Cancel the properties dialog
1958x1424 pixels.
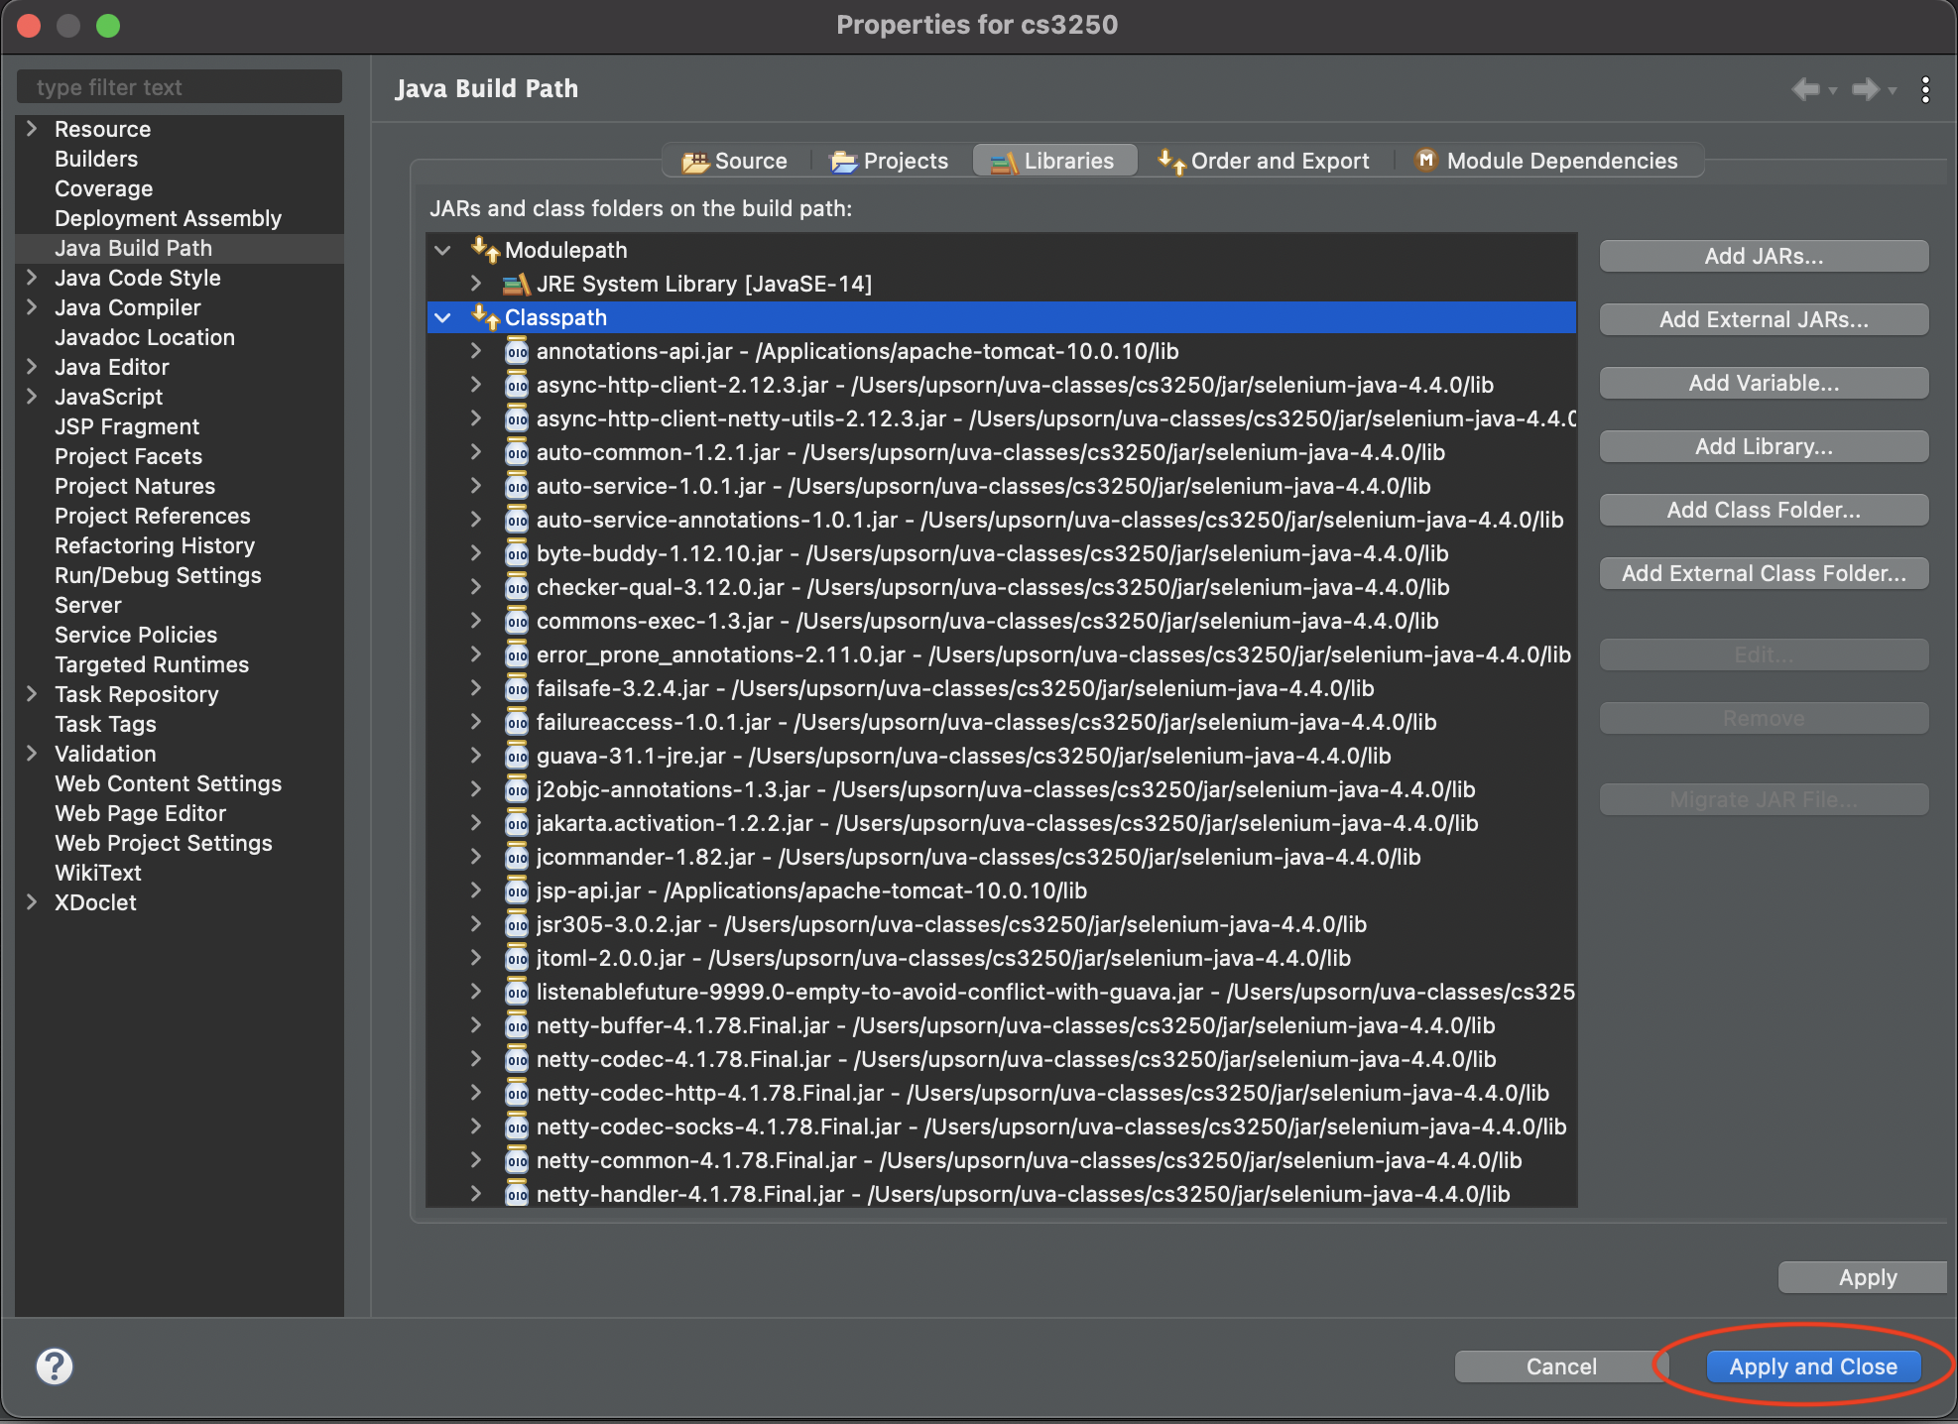[x=1561, y=1366]
